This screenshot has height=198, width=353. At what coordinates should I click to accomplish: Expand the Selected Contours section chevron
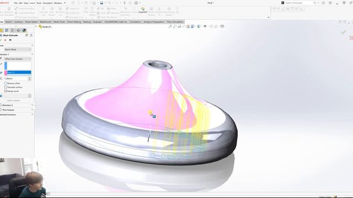click(32, 114)
